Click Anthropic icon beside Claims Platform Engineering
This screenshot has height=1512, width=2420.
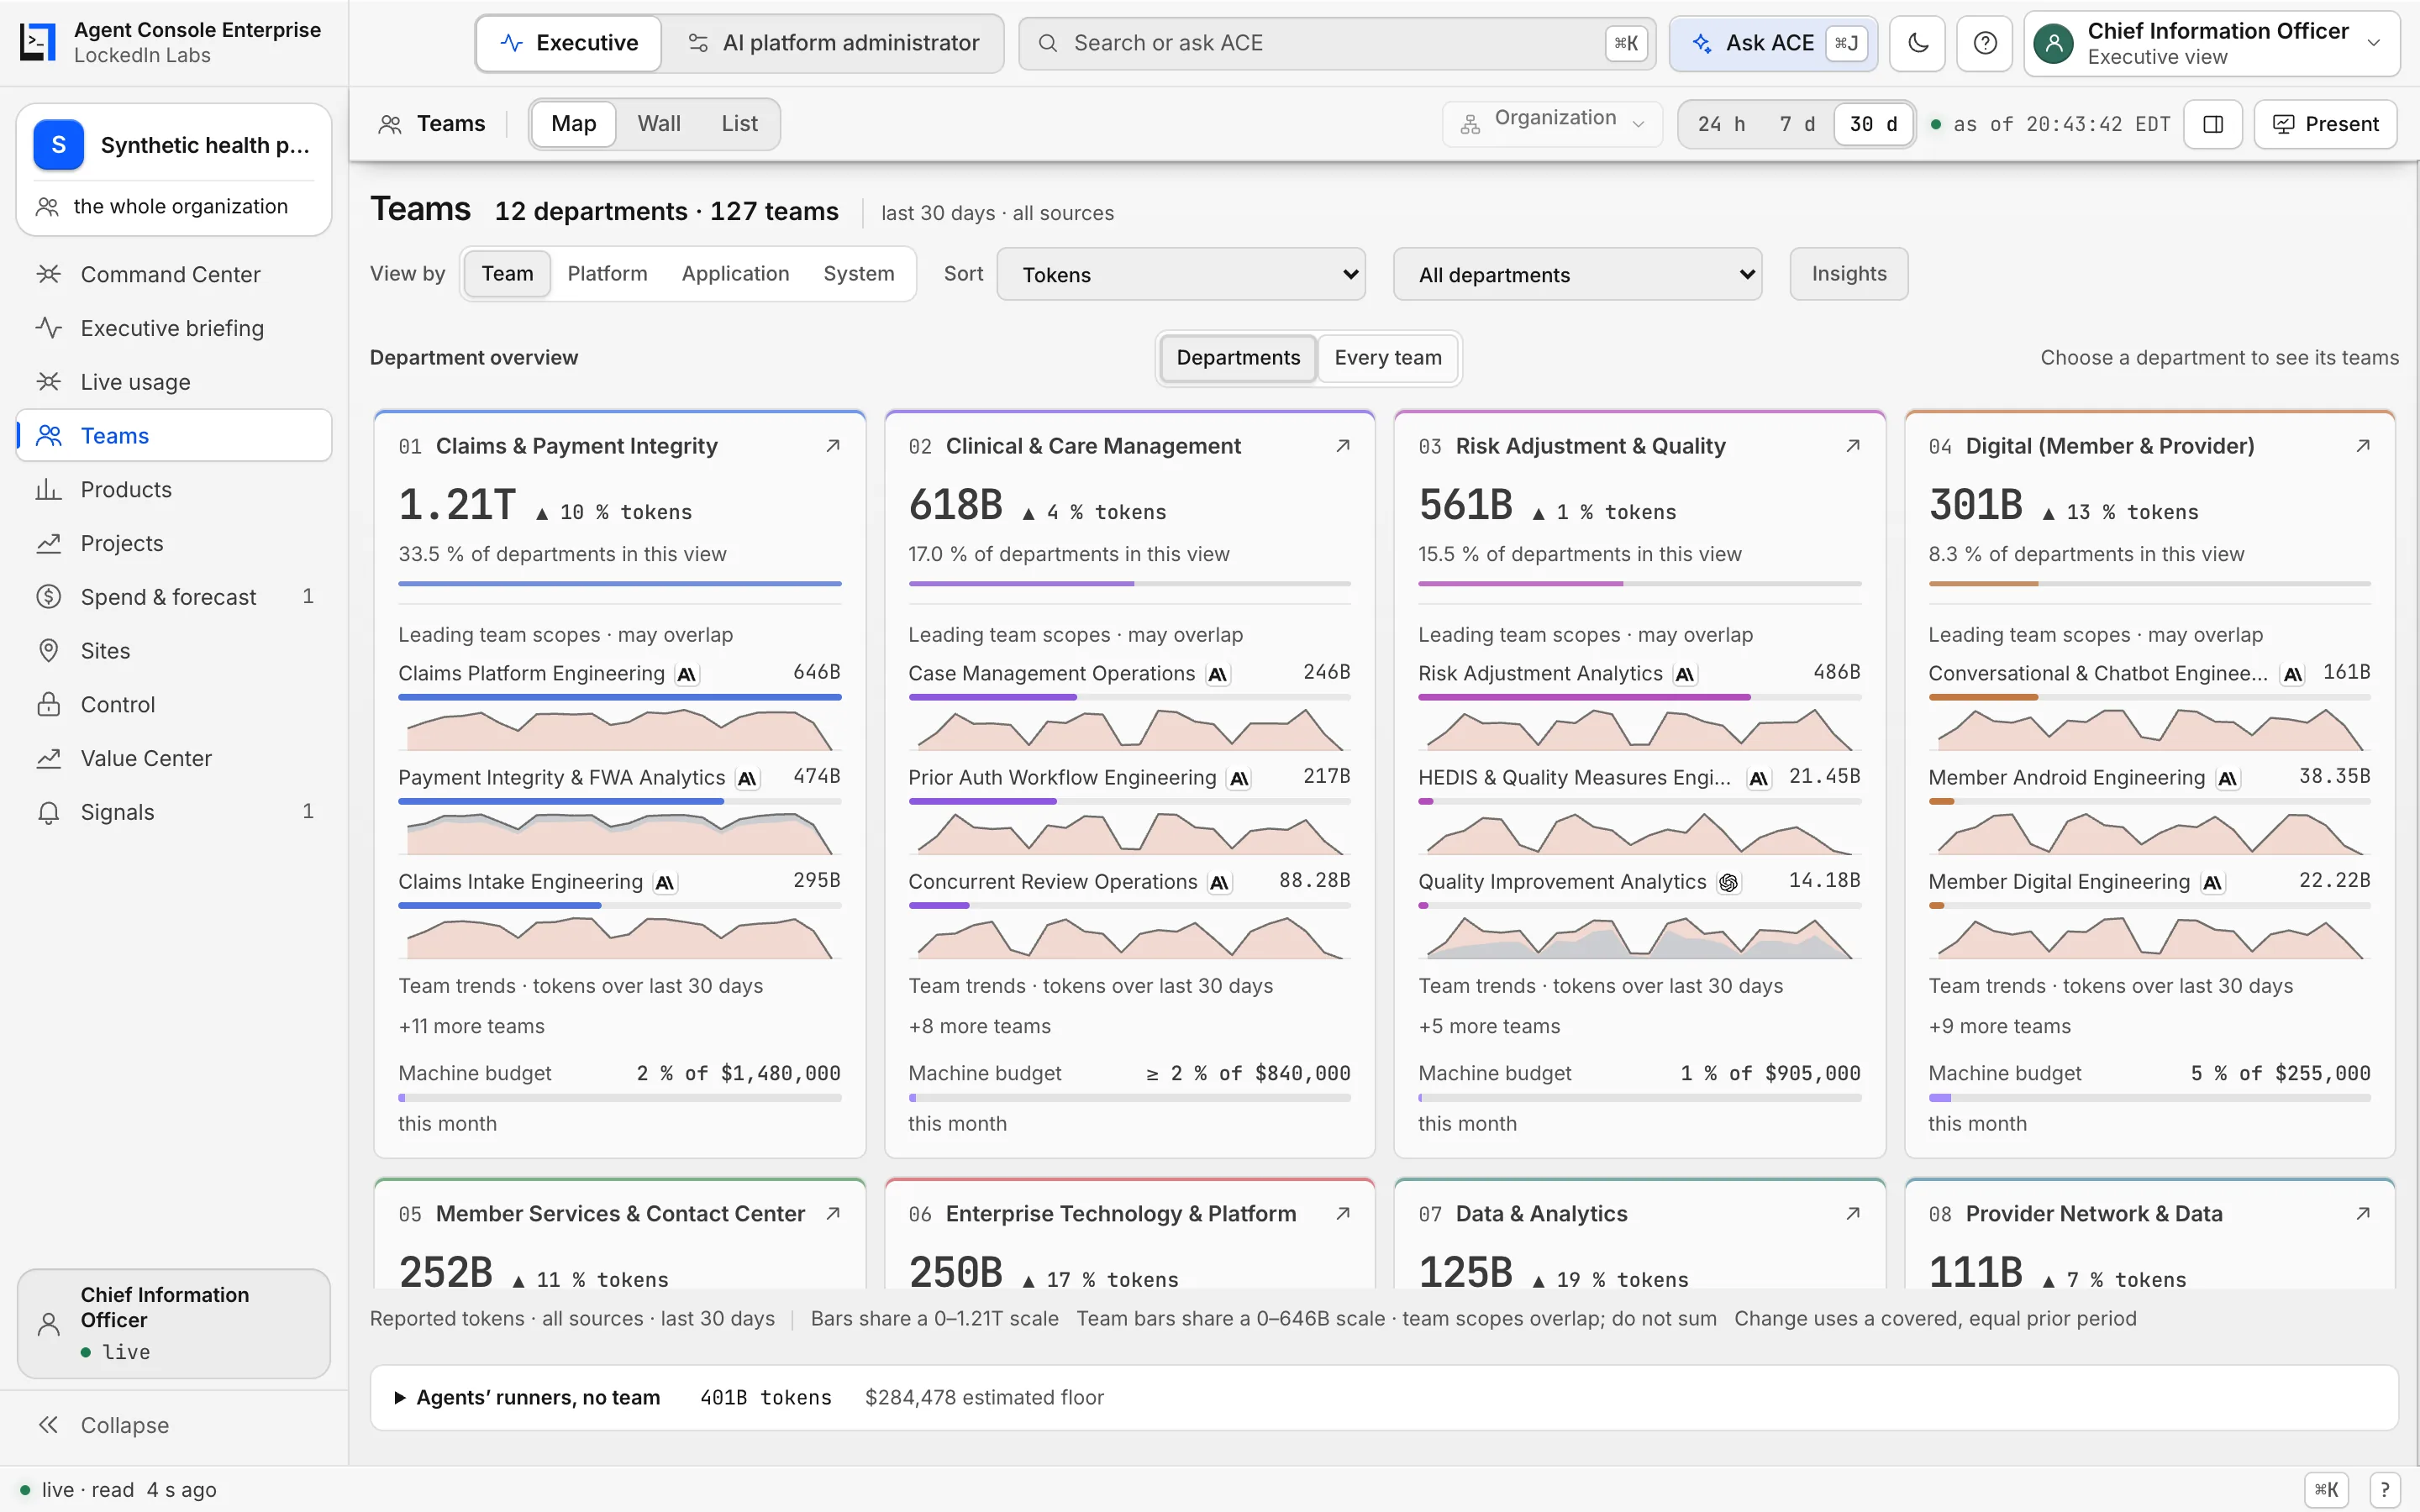[686, 674]
